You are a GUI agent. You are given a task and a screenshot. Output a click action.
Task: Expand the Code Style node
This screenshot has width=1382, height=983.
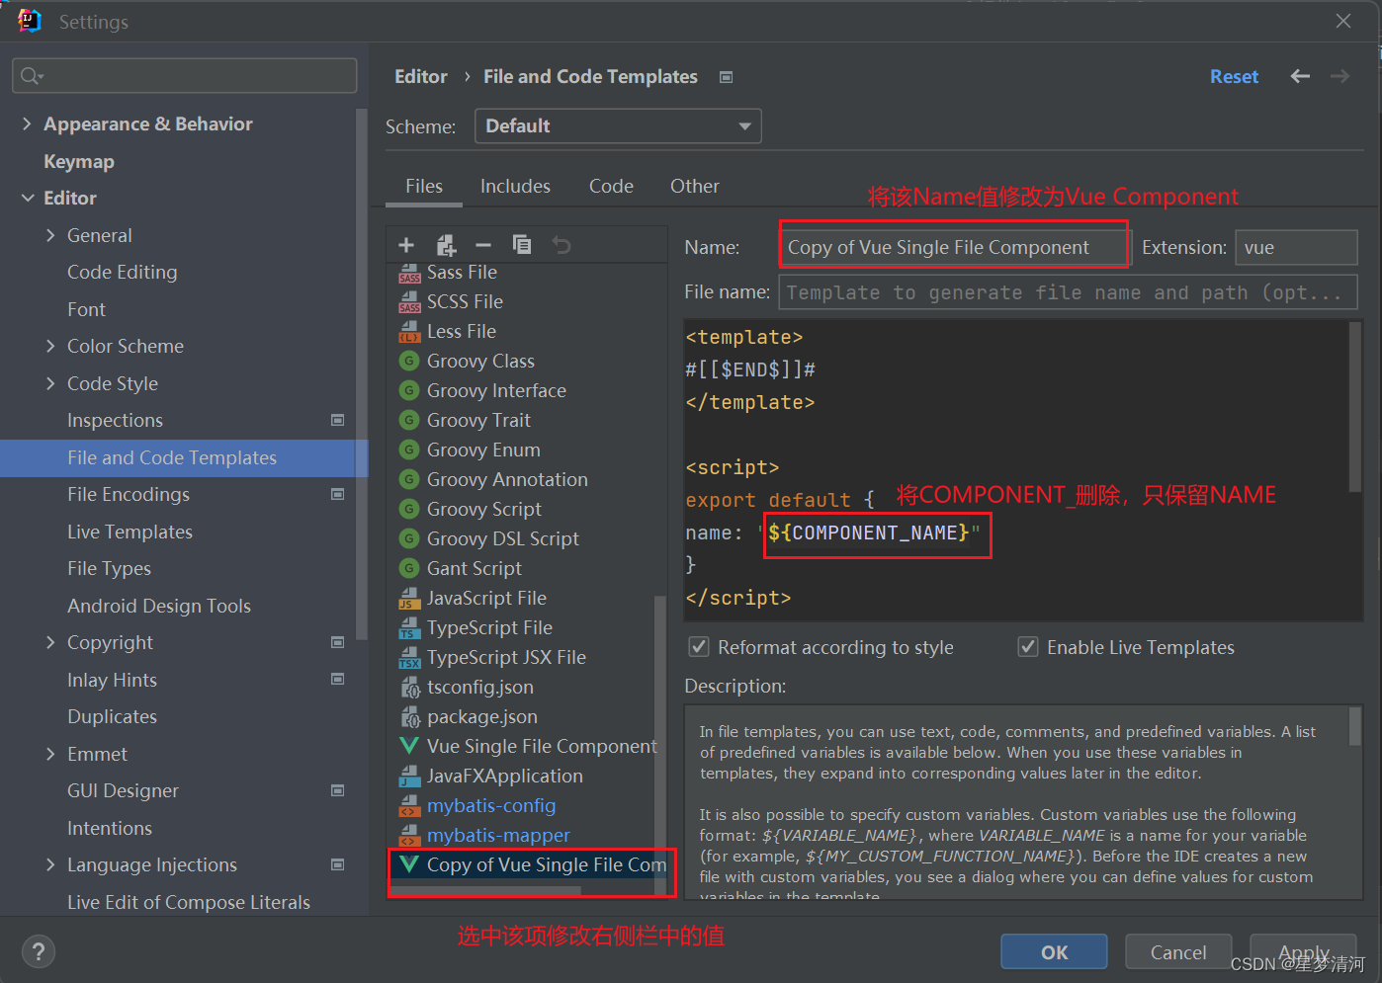coord(50,383)
